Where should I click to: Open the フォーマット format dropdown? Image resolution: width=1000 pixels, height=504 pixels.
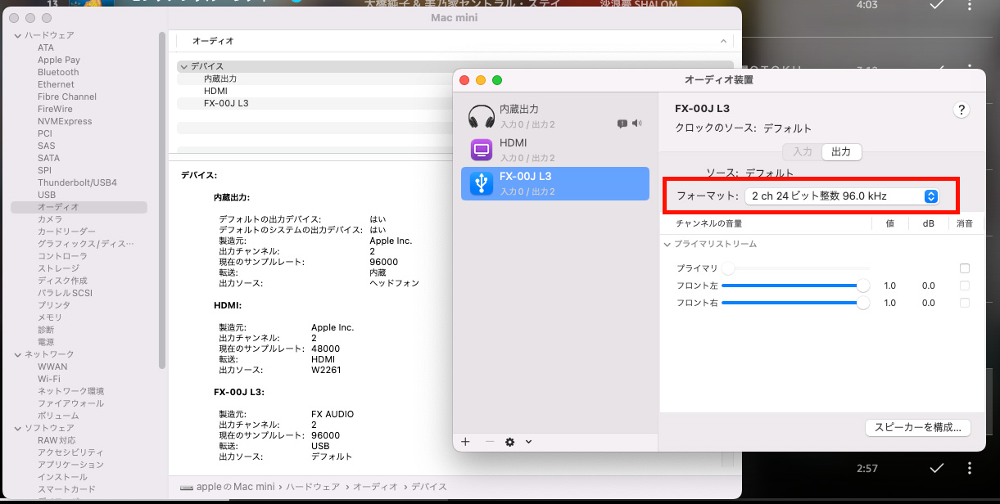[x=841, y=196]
